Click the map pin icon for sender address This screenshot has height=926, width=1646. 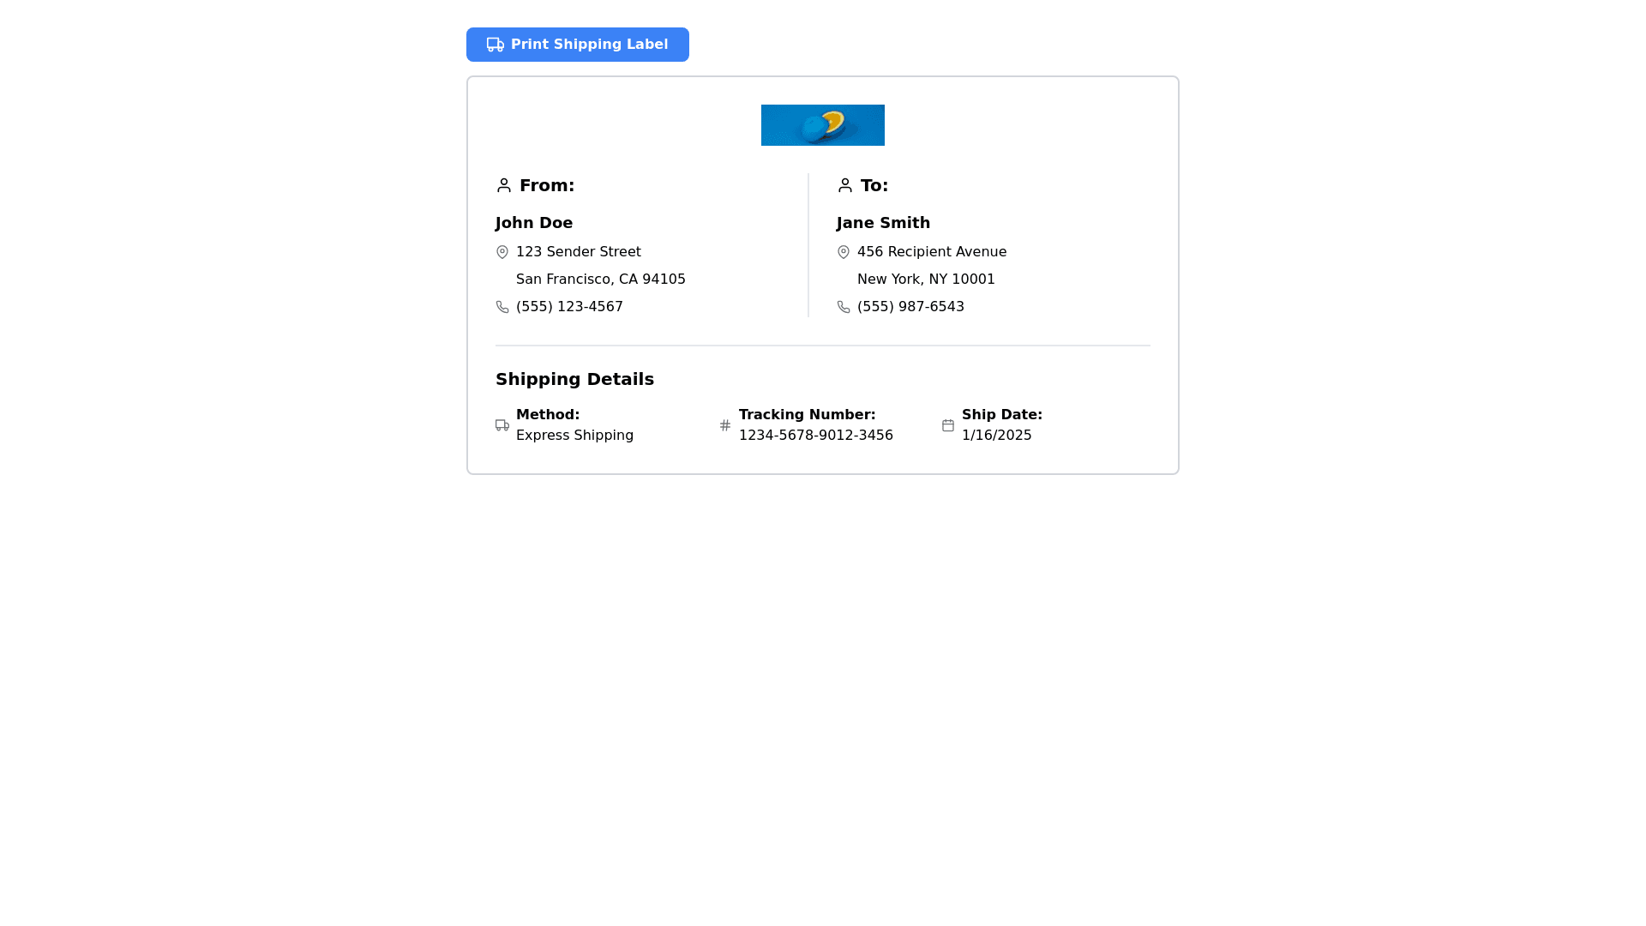[x=502, y=252]
